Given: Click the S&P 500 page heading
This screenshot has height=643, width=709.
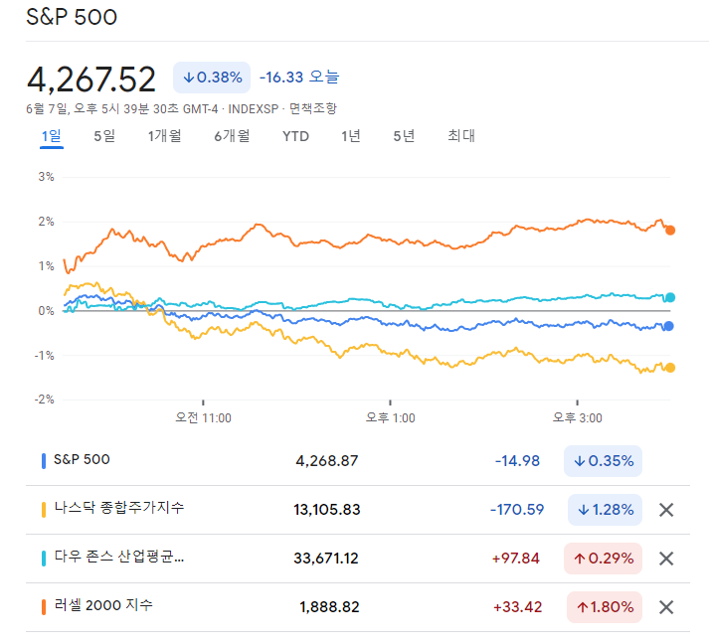Looking at the screenshot, I should point(72,17).
